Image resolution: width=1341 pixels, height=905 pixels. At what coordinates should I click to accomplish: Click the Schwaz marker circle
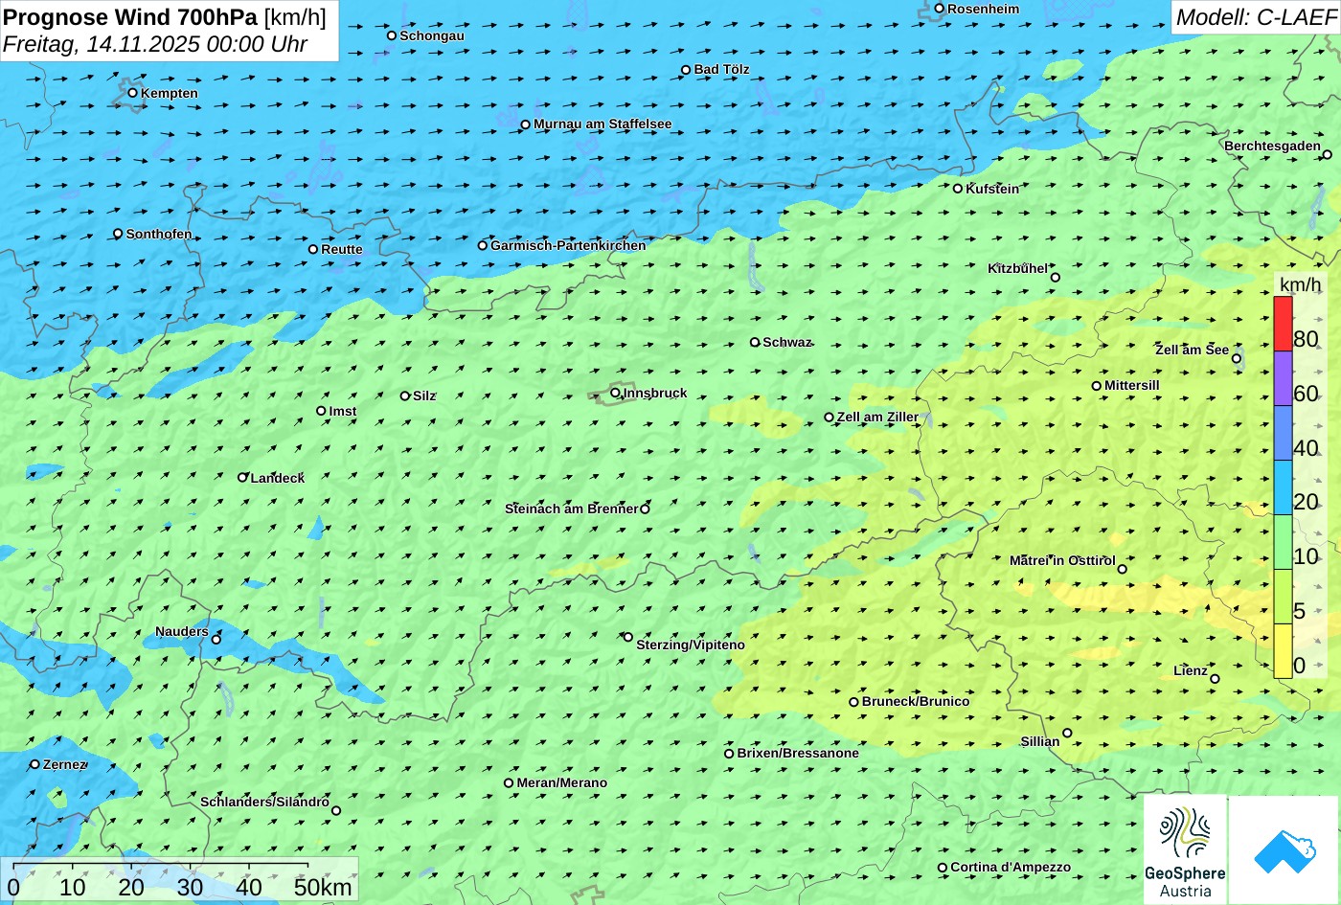click(755, 342)
